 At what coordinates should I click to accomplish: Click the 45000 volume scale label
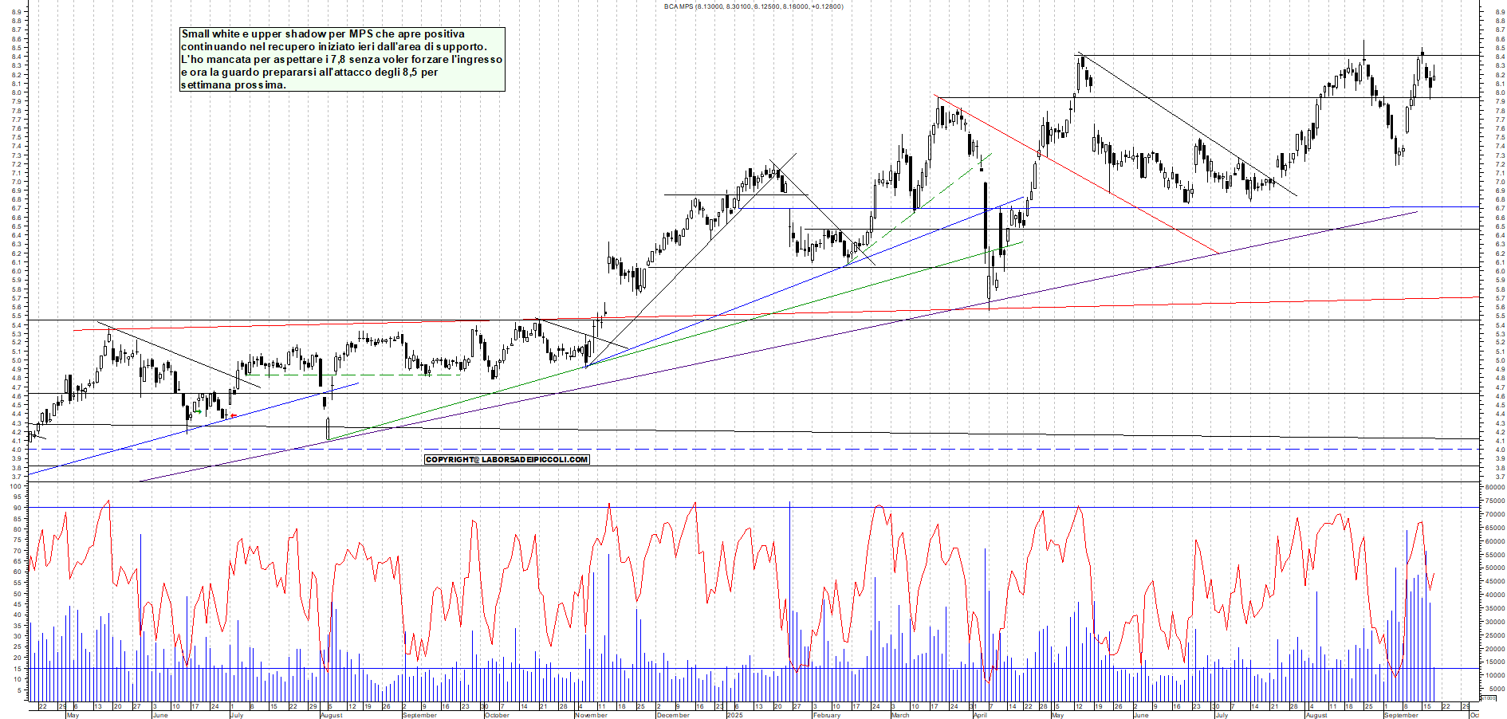(1494, 581)
